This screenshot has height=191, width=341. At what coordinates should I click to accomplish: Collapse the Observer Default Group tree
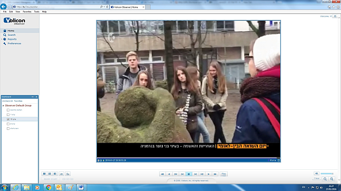point(2,105)
